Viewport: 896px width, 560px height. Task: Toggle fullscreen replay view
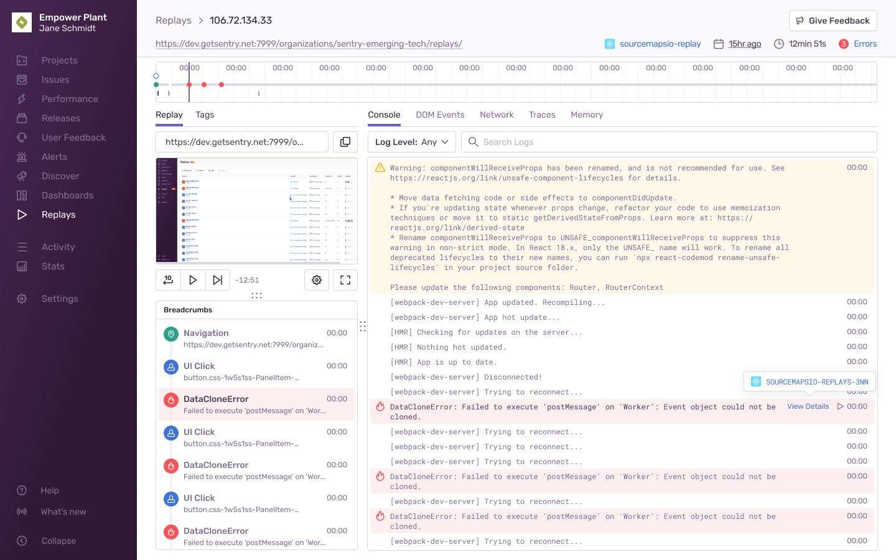[x=345, y=280]
